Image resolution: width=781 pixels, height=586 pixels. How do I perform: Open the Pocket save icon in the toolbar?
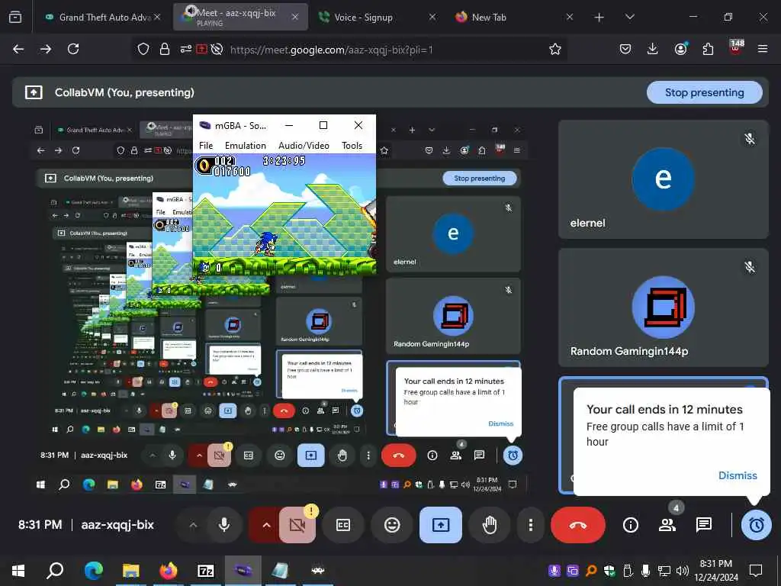(x=625, y=49)
